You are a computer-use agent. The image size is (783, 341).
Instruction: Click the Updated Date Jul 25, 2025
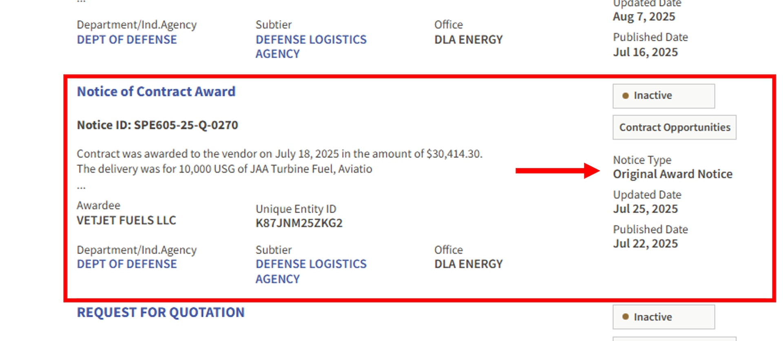(645, 209)
